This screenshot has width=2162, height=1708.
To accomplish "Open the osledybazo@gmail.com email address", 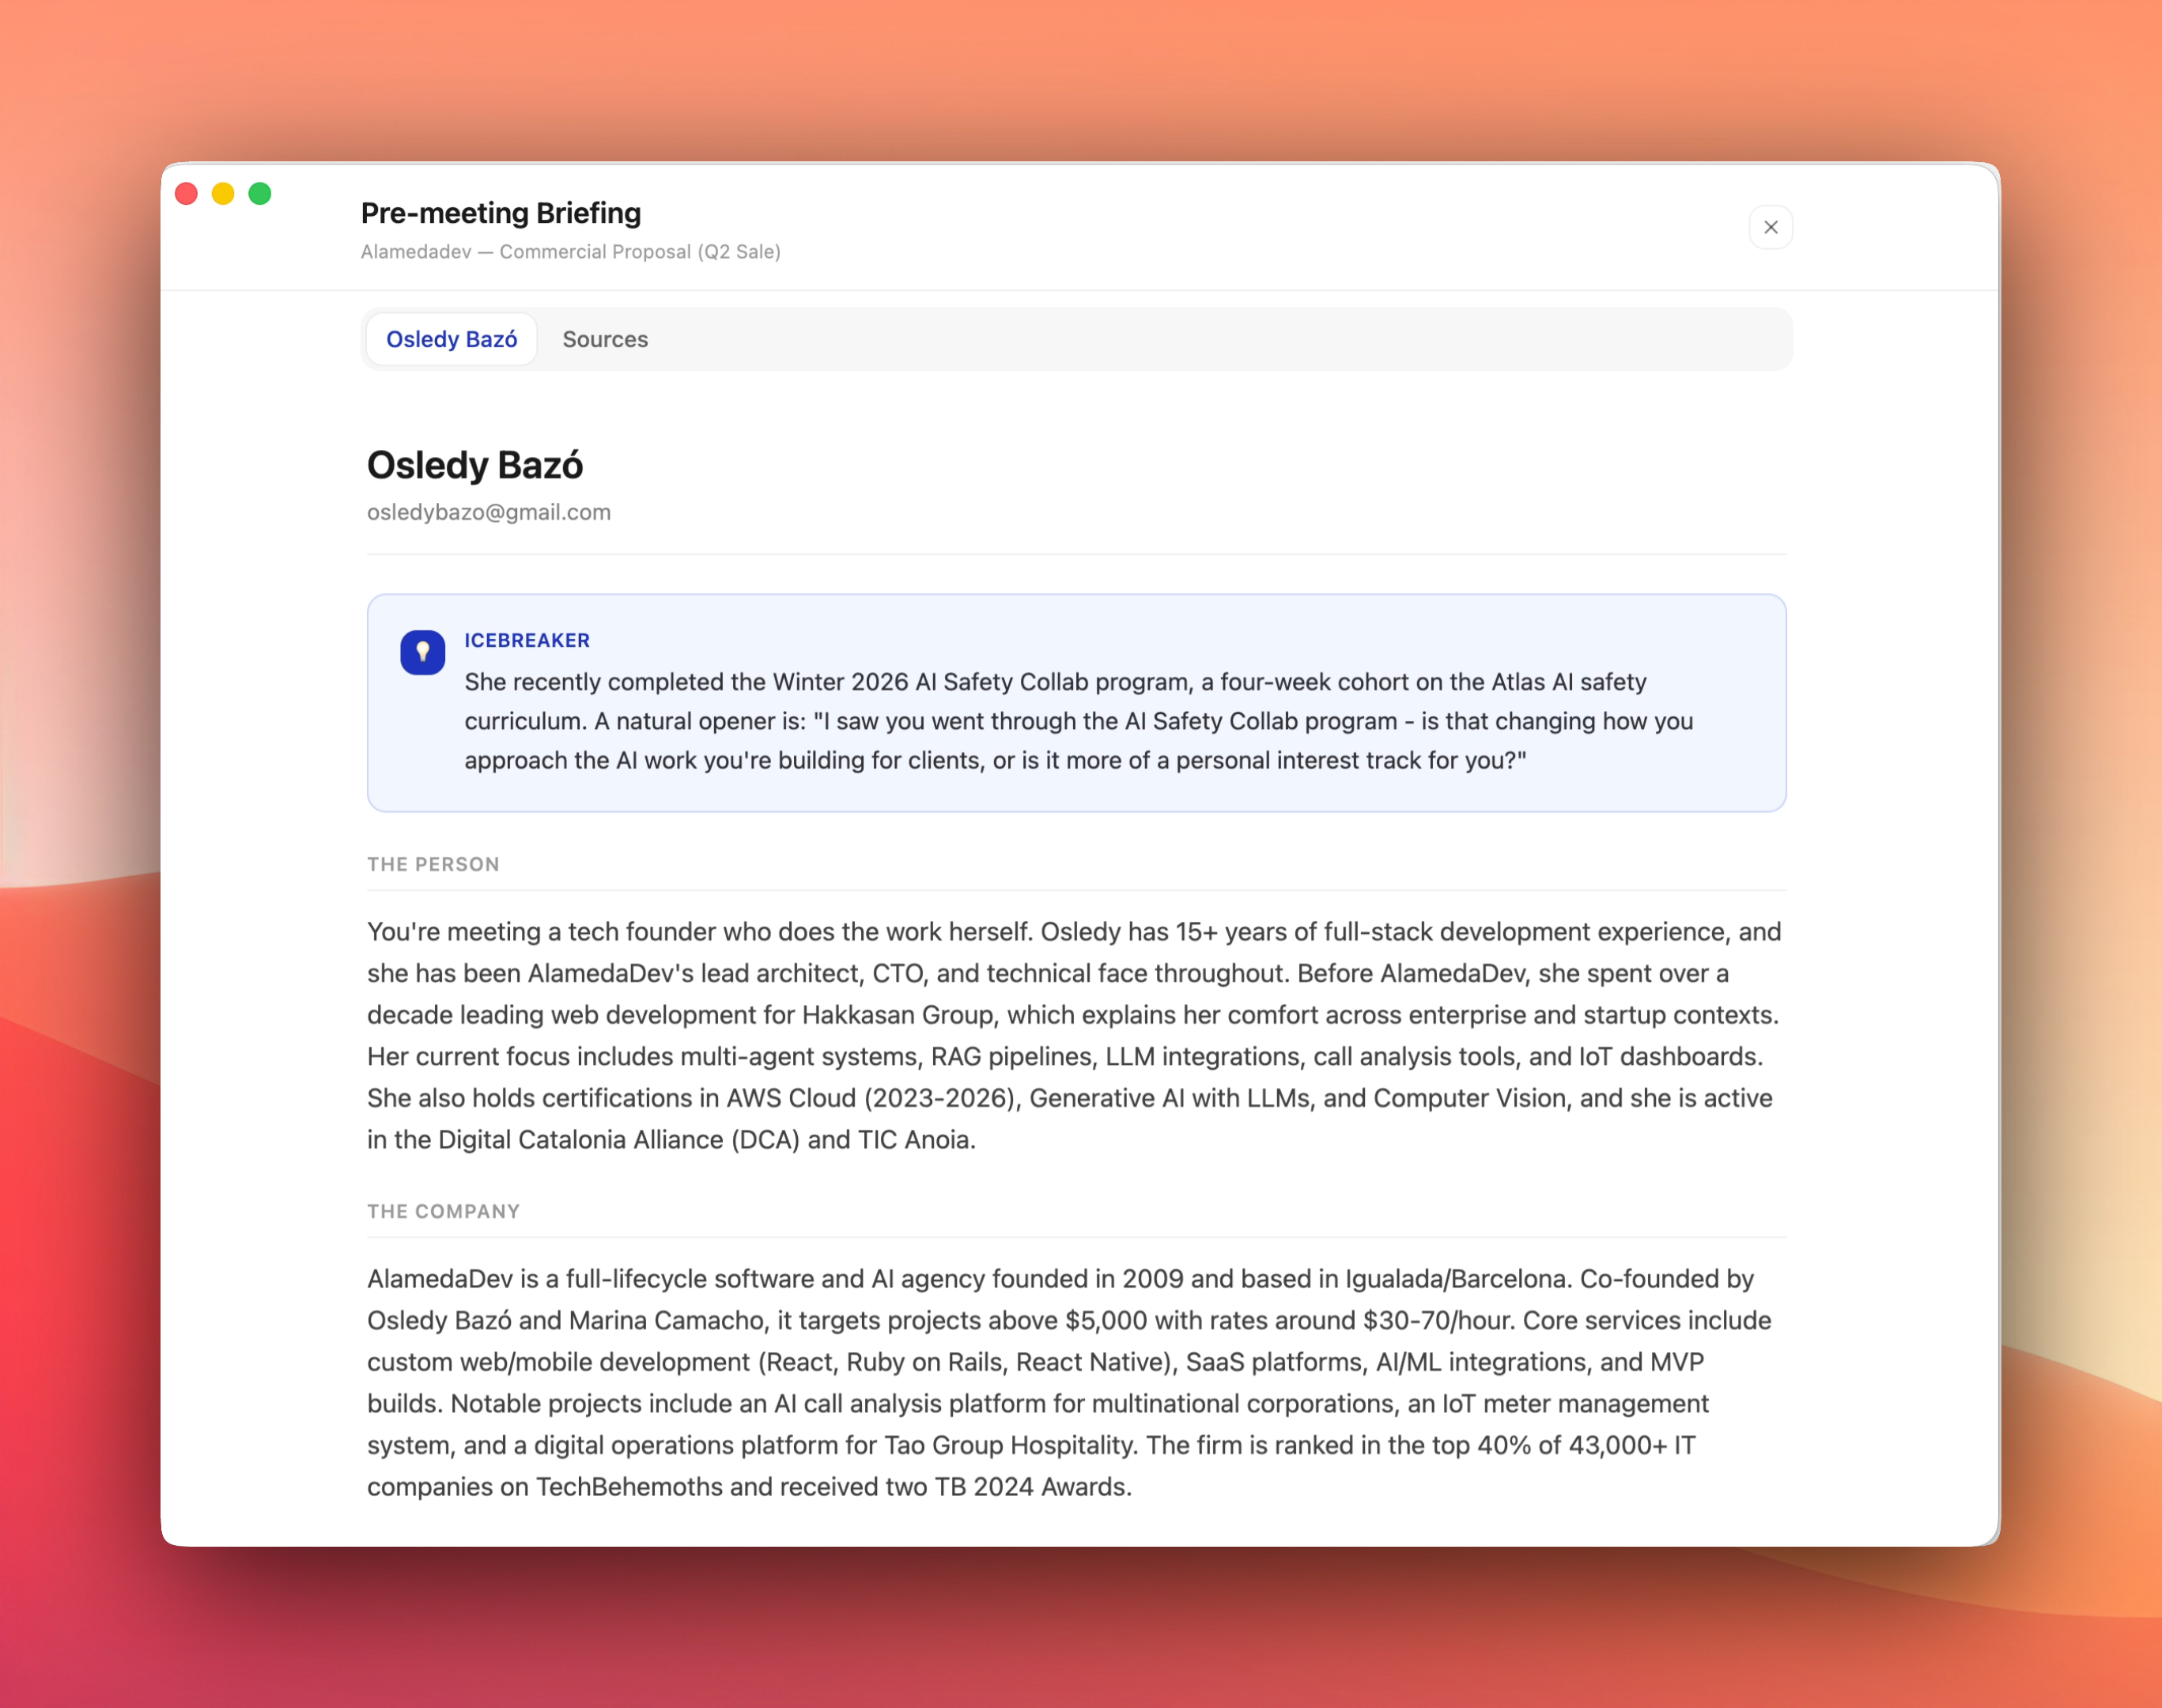I will pos(488,512).
